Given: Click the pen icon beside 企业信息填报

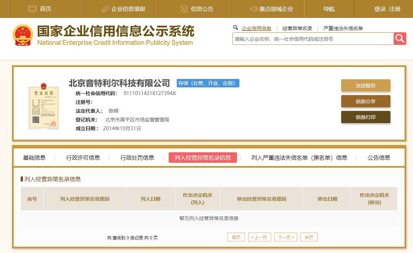Looking at the screenshot, I should coord(105,9).
